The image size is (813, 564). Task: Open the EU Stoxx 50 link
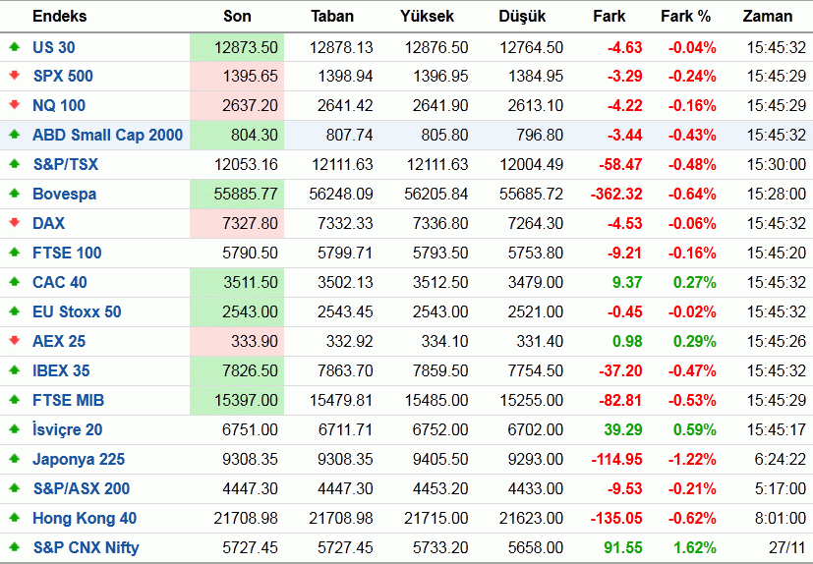coord(77,312)
